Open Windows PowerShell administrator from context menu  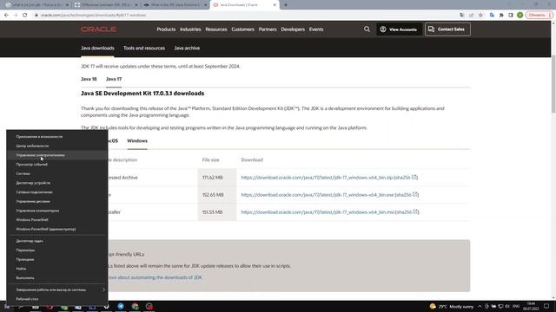(56, 229)
